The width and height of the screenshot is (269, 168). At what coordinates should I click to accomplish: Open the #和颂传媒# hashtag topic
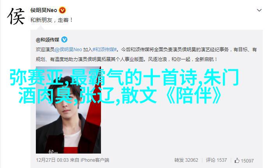104,50
